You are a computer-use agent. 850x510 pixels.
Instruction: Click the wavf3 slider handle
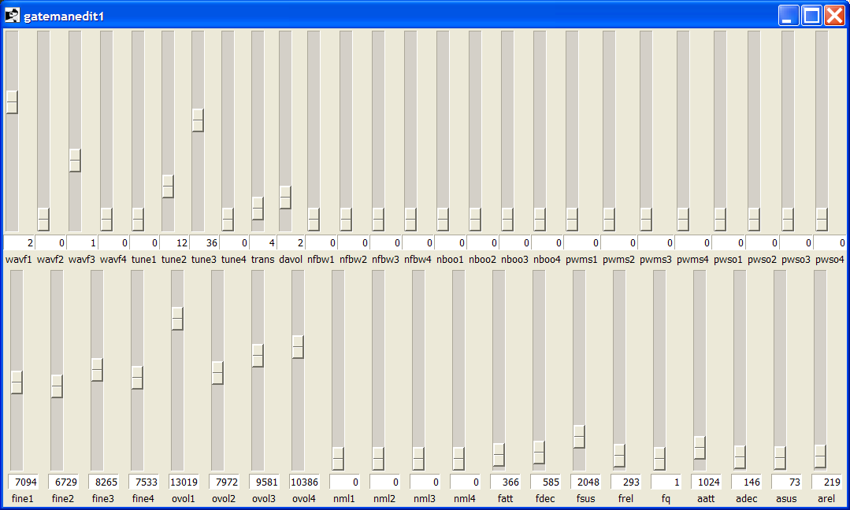[75, 161]
